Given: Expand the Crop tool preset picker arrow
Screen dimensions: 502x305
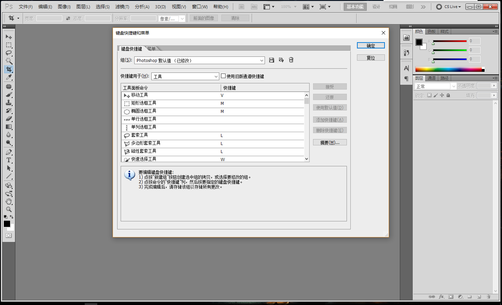Looking at the screenshot, I should pyautogui.click(x=18, y=18).
